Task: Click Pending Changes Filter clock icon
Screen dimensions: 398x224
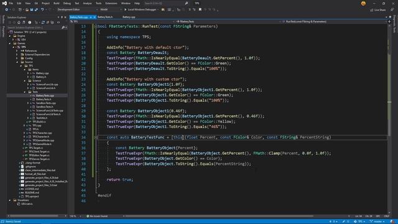Action: 30,22
